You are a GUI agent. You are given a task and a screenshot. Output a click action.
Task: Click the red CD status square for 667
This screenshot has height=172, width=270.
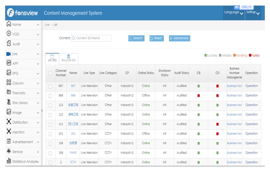click(217, 86)
